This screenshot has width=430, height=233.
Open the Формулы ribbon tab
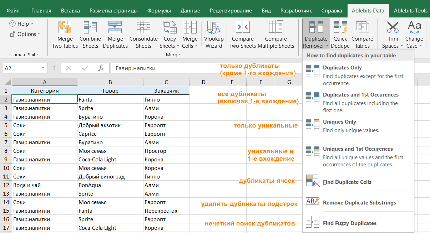(159, 10)
